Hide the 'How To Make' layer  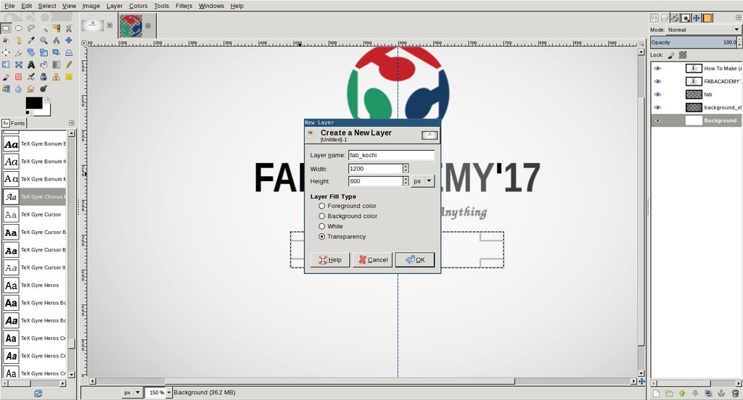(x=657, y=68)
